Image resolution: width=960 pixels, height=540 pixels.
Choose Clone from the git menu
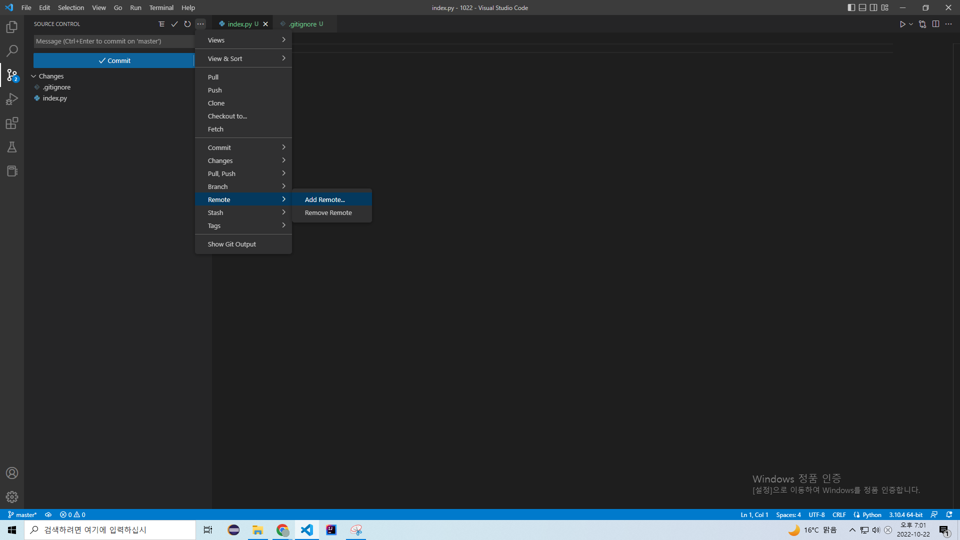tap(243, 103)
